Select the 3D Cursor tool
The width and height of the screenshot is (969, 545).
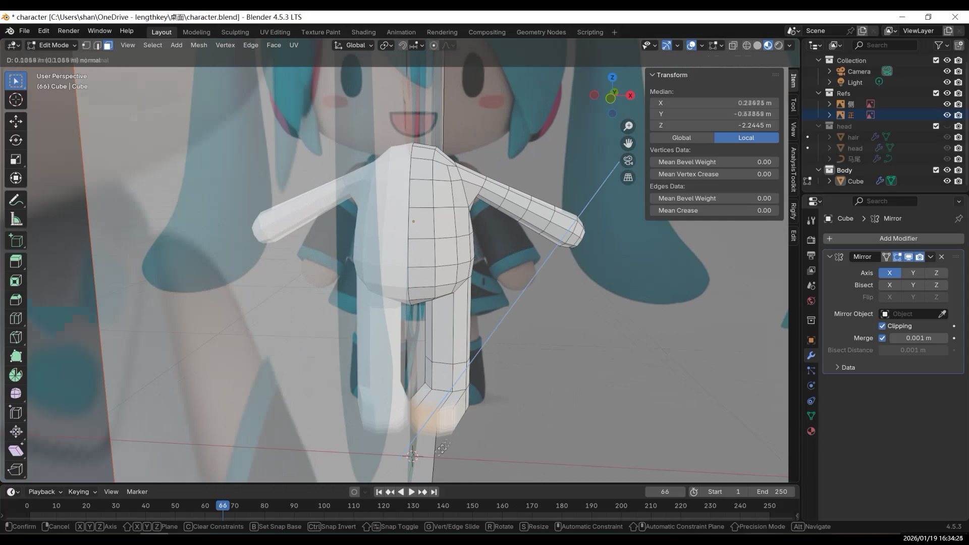[16, 99]
